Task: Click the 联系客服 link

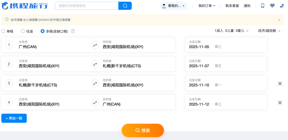Action: (232, 6)
